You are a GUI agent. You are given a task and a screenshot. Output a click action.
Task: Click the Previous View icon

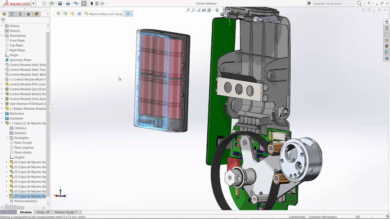point(199,10)
